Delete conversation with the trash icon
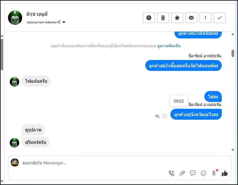 tap(163, 18)
